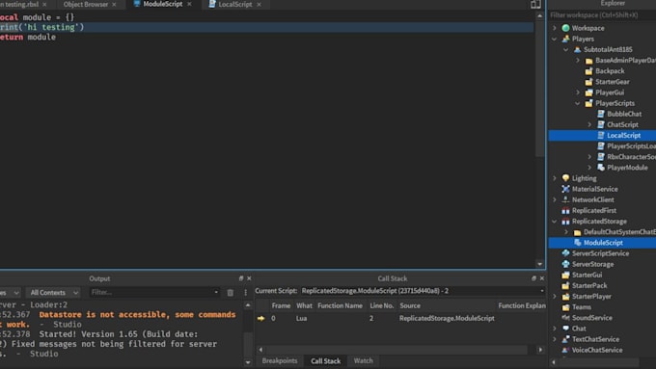Image resolution: width=656 pixels, height=369 pixels.
Task: Click the StarterGear folder icon
Action: click(589, 82)
